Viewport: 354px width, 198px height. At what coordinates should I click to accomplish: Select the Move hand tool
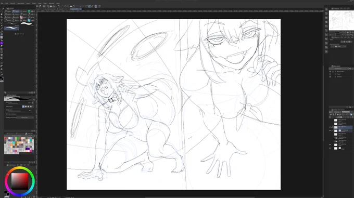(x=2, y=14)
